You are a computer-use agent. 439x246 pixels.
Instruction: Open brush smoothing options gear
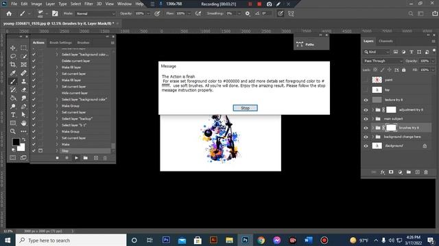point(248,14)
